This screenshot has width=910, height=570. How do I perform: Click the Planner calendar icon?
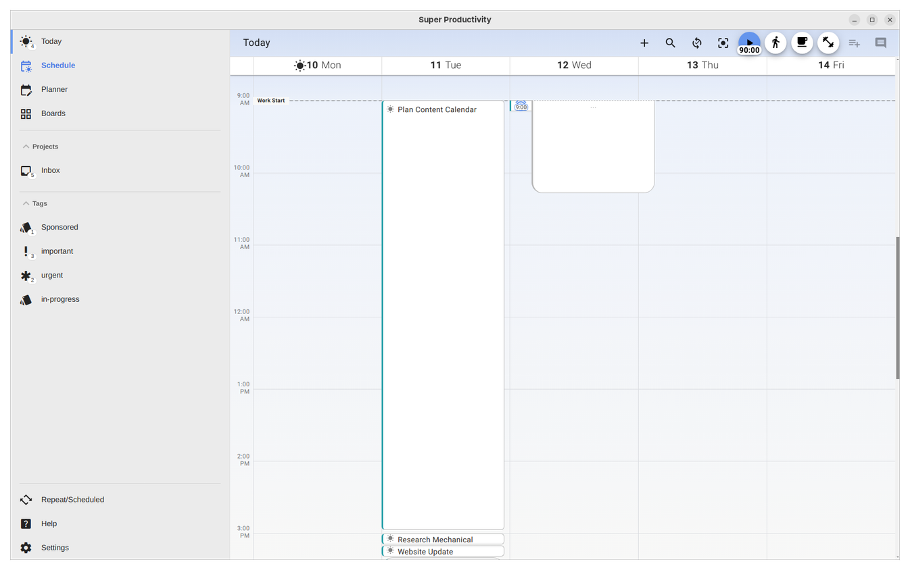click(x=26, y=90)
